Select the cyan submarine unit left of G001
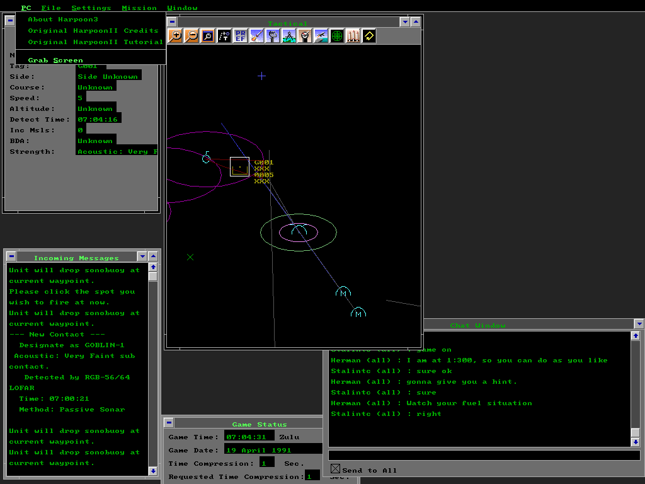 pyautogui.click(x=206, y=157)
